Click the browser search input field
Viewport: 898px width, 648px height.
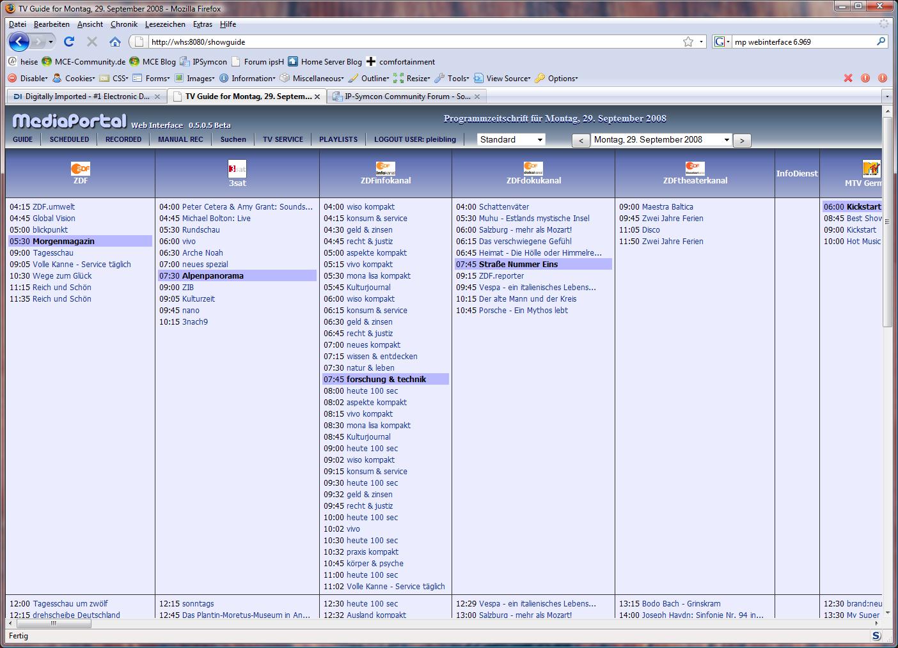(803, 42)
